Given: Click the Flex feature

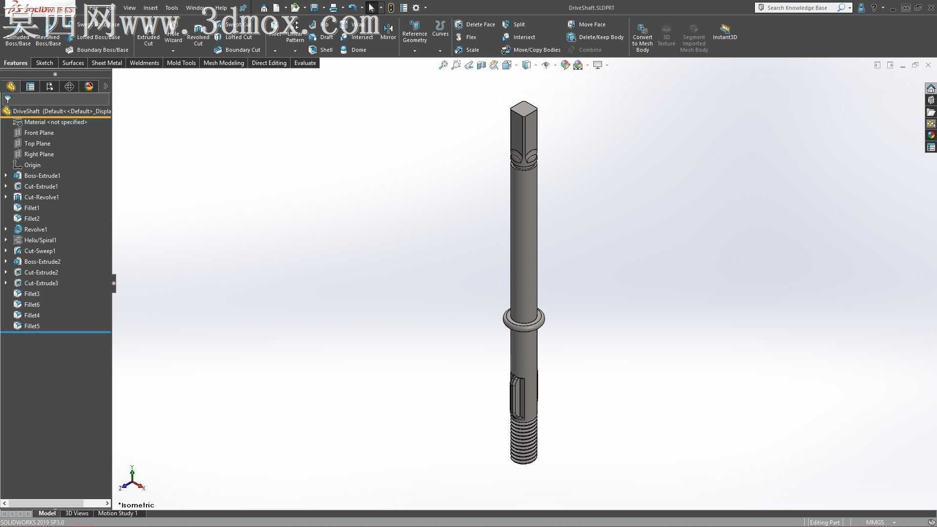Looking at the screenshot, I should pos(466,37).
